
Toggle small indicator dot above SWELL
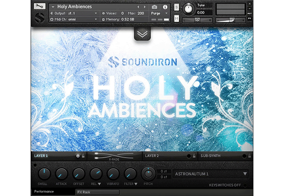pyautogui.click(x=35, y=165)
